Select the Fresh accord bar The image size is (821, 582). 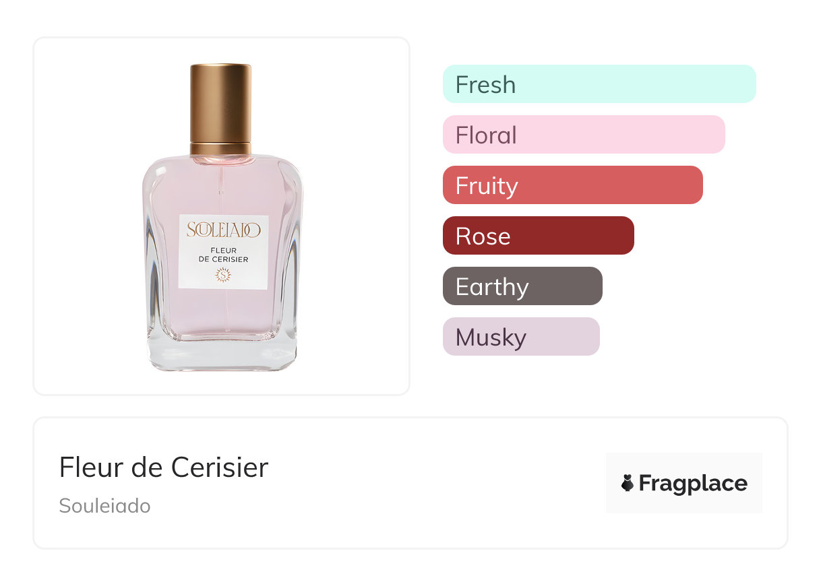(x=599, y=84)
